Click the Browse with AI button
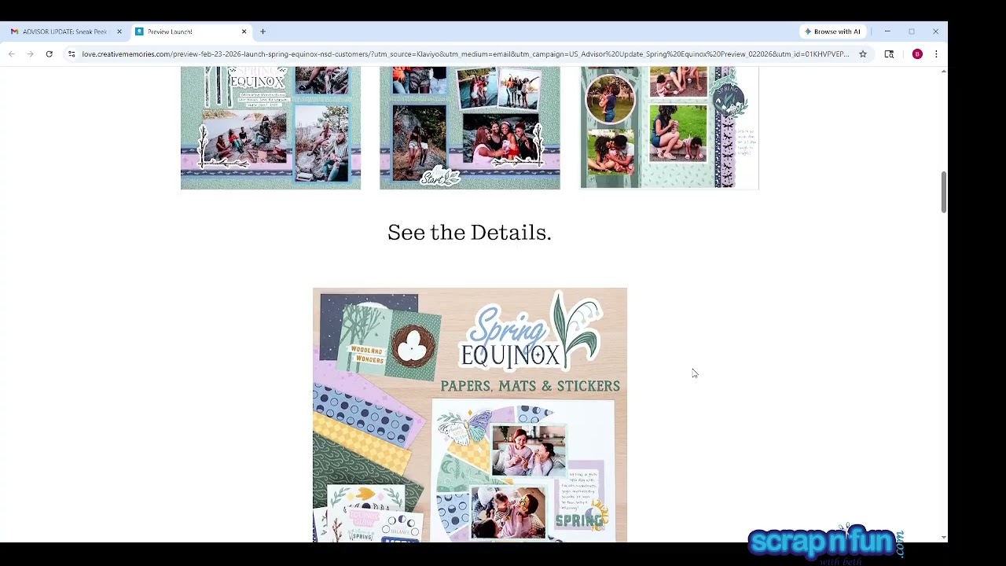 click(x=832, y=31)
